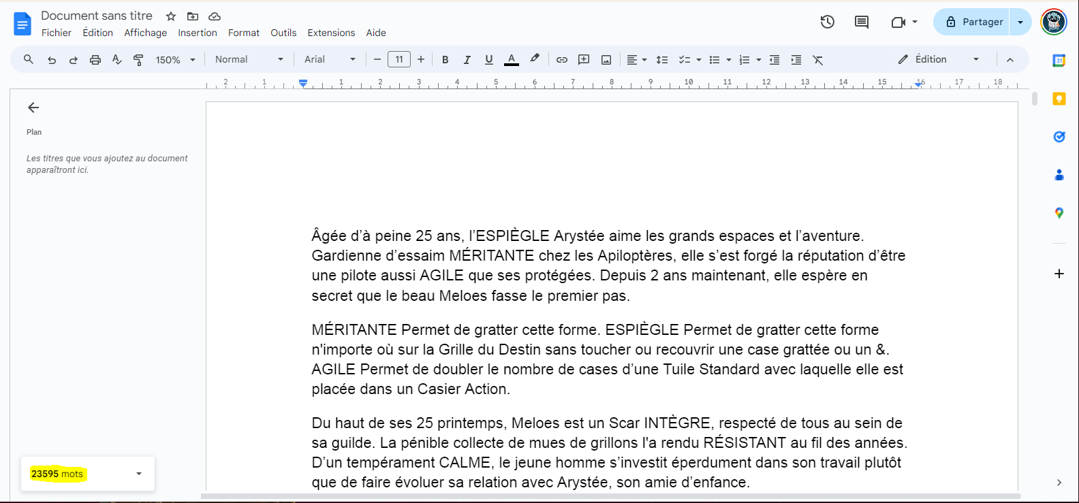Insert a link with the chain icon
This screenshot has width=1079, height=503.
[x=561, y=60]
